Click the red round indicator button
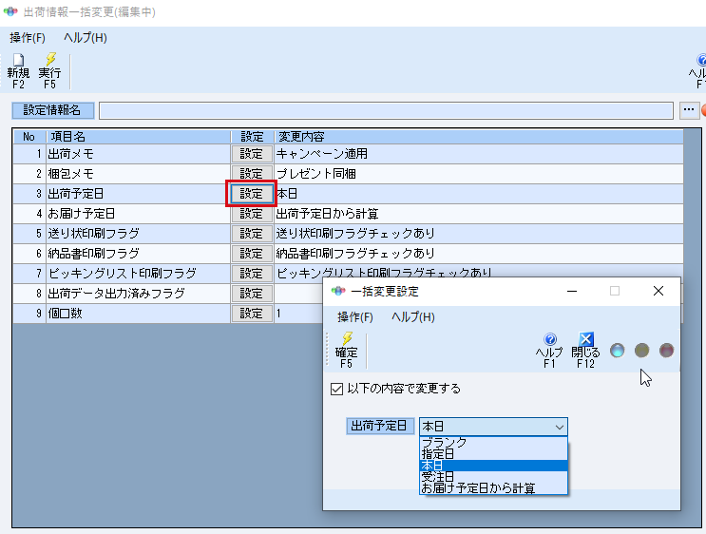The width and height of the screenshot is (706, 534). click(666, 351)
